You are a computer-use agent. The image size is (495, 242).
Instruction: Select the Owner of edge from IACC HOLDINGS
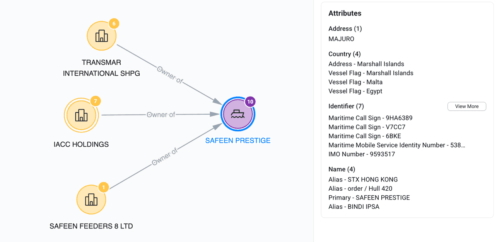pyautogui.click(x=161, y=115)
